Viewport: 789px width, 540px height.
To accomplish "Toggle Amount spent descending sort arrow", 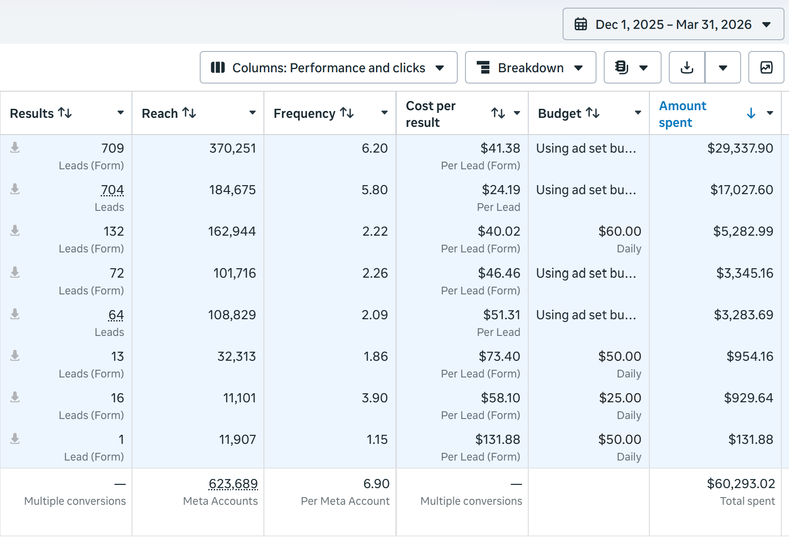I will coord(751,113).
